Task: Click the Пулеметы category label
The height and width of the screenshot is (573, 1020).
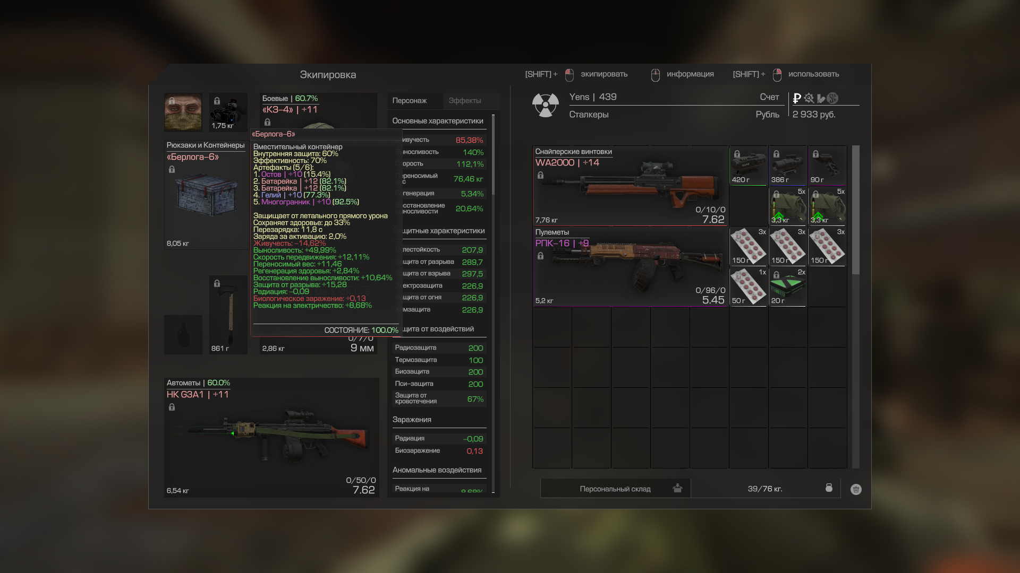Action: point(552,232)
